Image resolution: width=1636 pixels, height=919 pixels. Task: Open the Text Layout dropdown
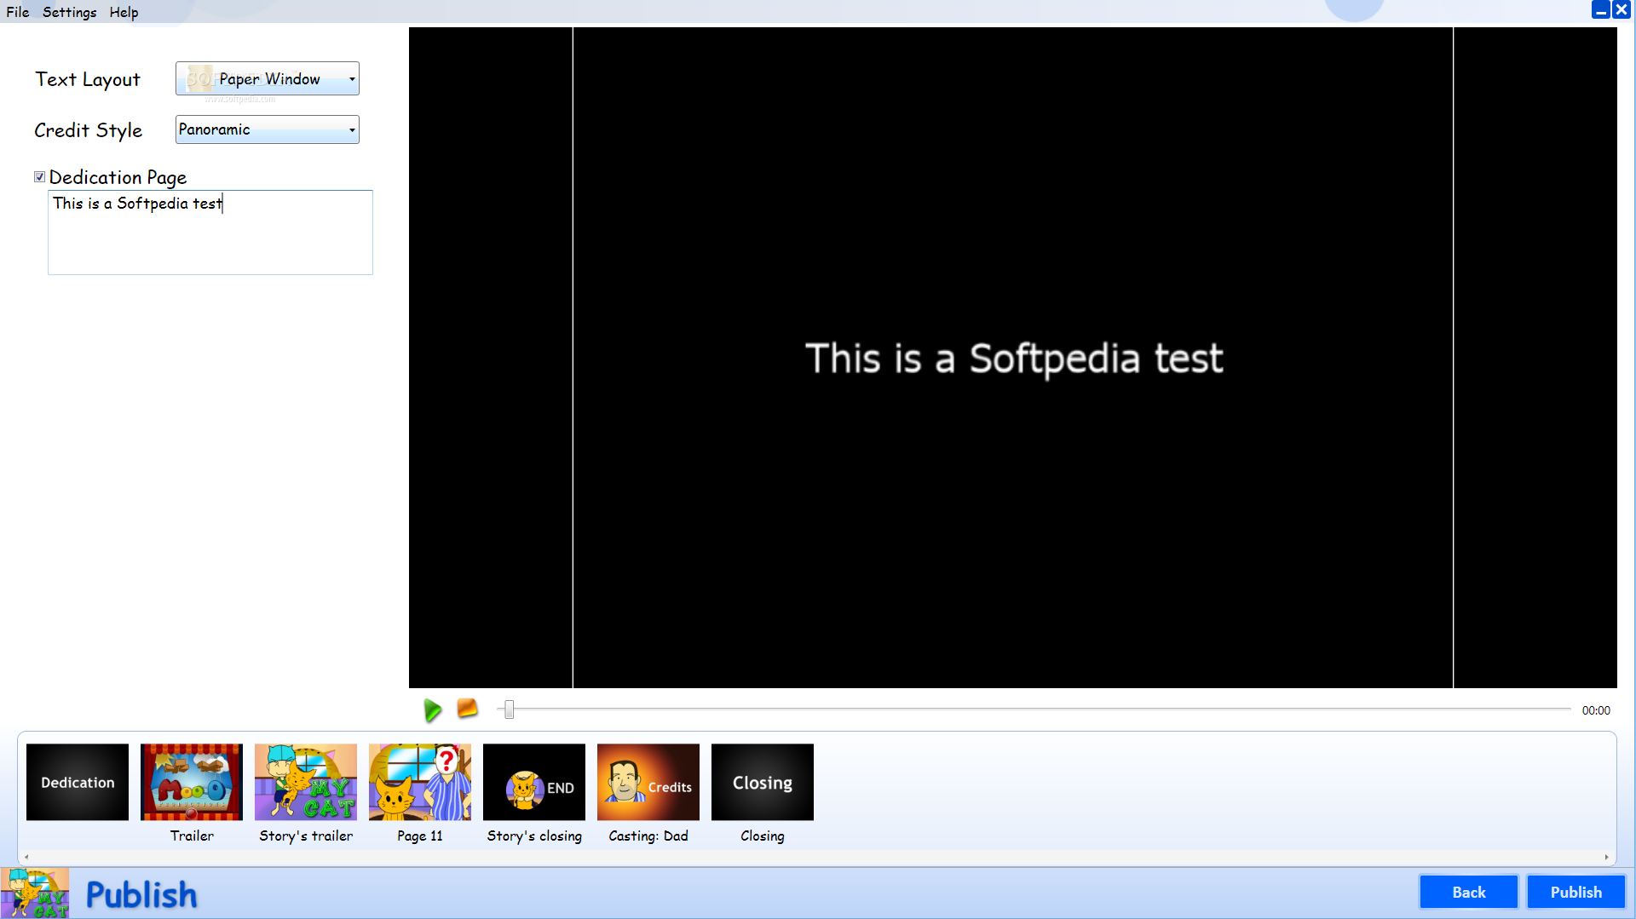(x=268, y=78)
